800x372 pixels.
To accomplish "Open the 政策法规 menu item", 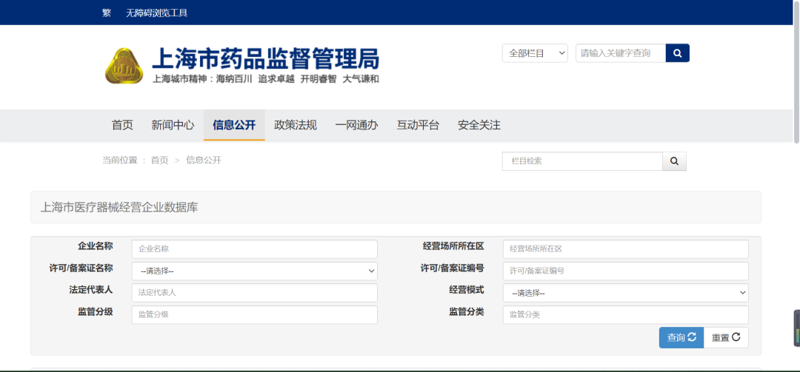I will tap(296, 125).
